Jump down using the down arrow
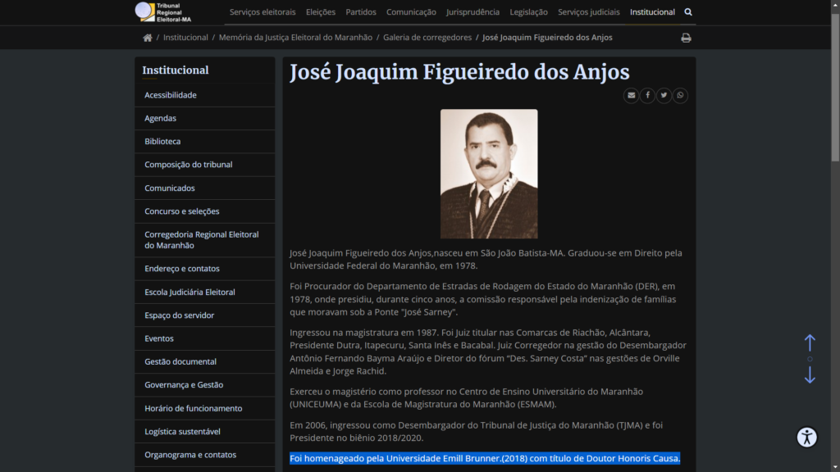 pos(810,375)
